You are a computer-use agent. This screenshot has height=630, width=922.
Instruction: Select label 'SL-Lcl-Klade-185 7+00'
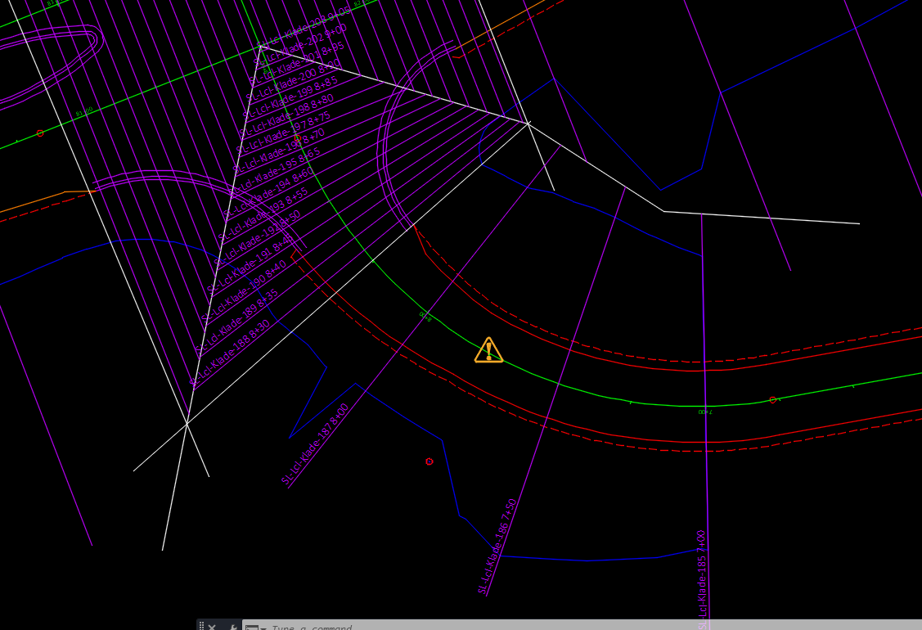click(x=701, y=579)
